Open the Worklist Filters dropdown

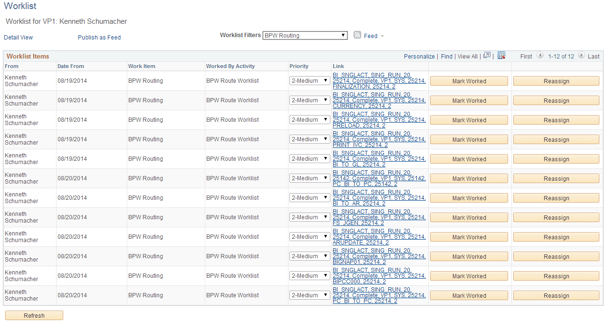(343, 35)
